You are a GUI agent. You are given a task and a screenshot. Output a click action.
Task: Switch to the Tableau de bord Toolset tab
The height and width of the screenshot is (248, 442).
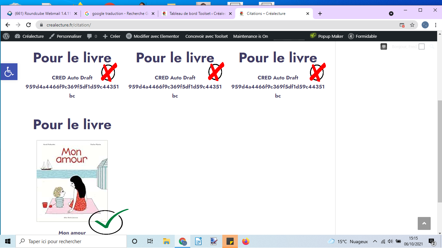pyautogui.click(x=194, y=14)
